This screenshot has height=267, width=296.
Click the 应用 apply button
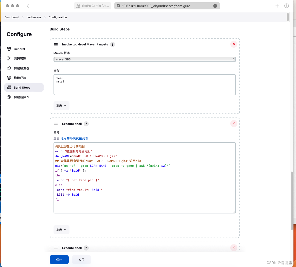tap(81, 260)
